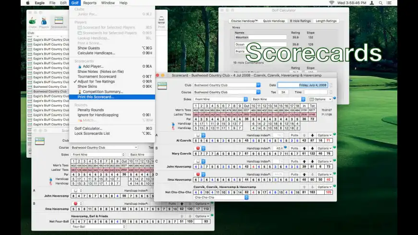Screen dimensions: 418x235
Task: Click the up arrow for John Havercamp
Action: pos(304,161)
